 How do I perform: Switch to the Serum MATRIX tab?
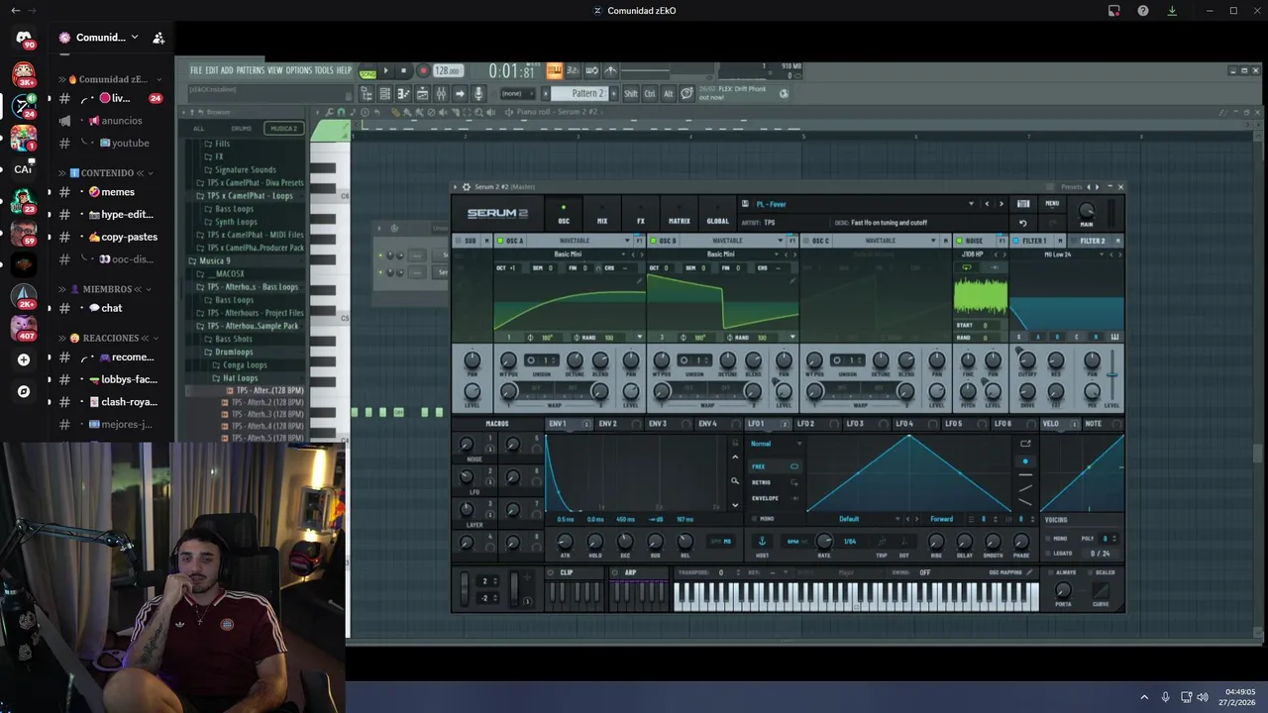click(679, 216)
